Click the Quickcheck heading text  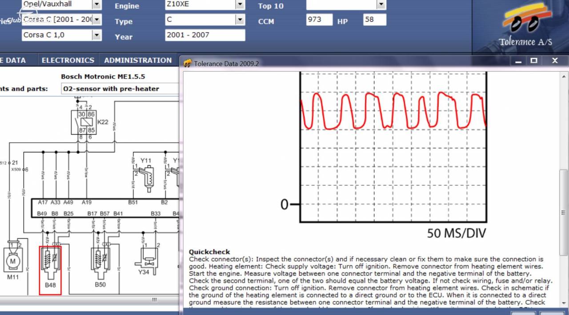click(x=209, y=252)
